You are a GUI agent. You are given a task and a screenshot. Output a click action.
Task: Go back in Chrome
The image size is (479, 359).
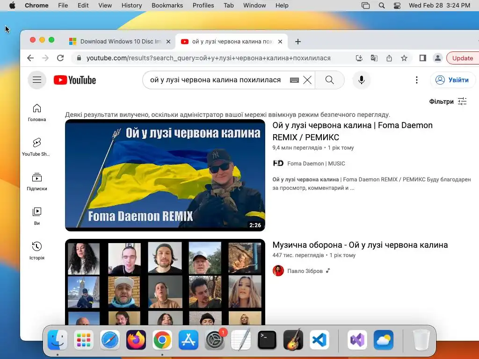coord(30,58)
